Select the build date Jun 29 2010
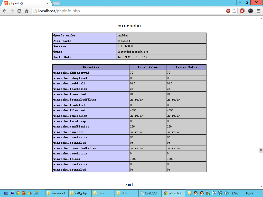The image size is (263, 197). tap(133, 57)
